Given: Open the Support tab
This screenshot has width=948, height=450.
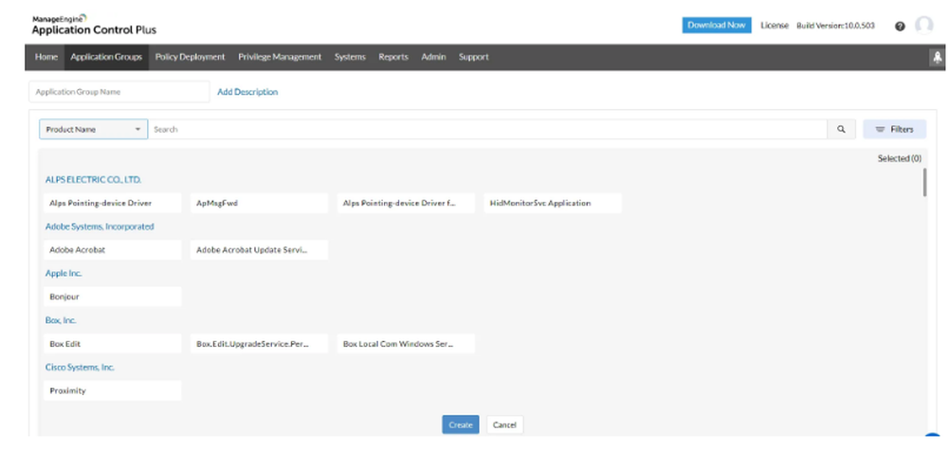Looking at the screenshot, I should 473,57.
